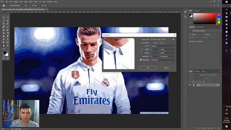
Task: Open Height units dropdown
Action: point(167,53)
